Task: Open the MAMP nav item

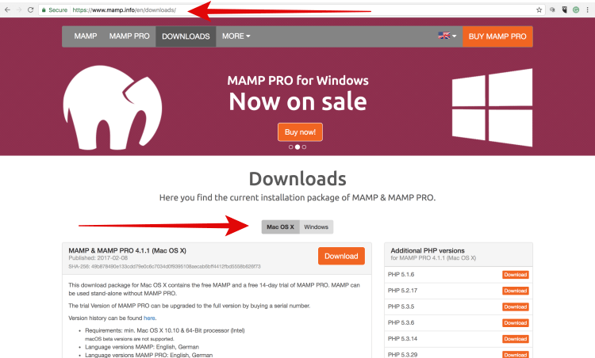Action: tap(86, 36)
